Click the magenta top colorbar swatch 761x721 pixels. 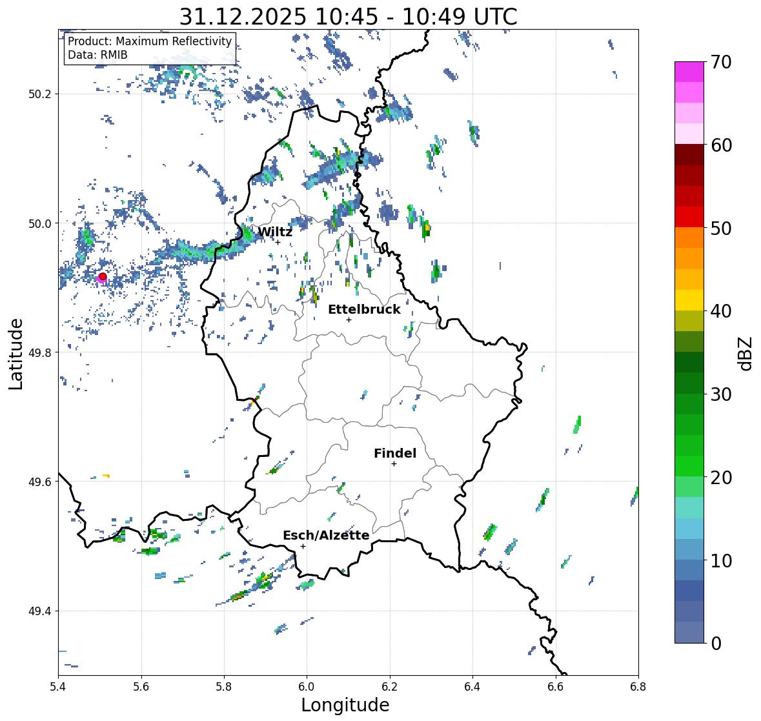click(x=689, y=72)
